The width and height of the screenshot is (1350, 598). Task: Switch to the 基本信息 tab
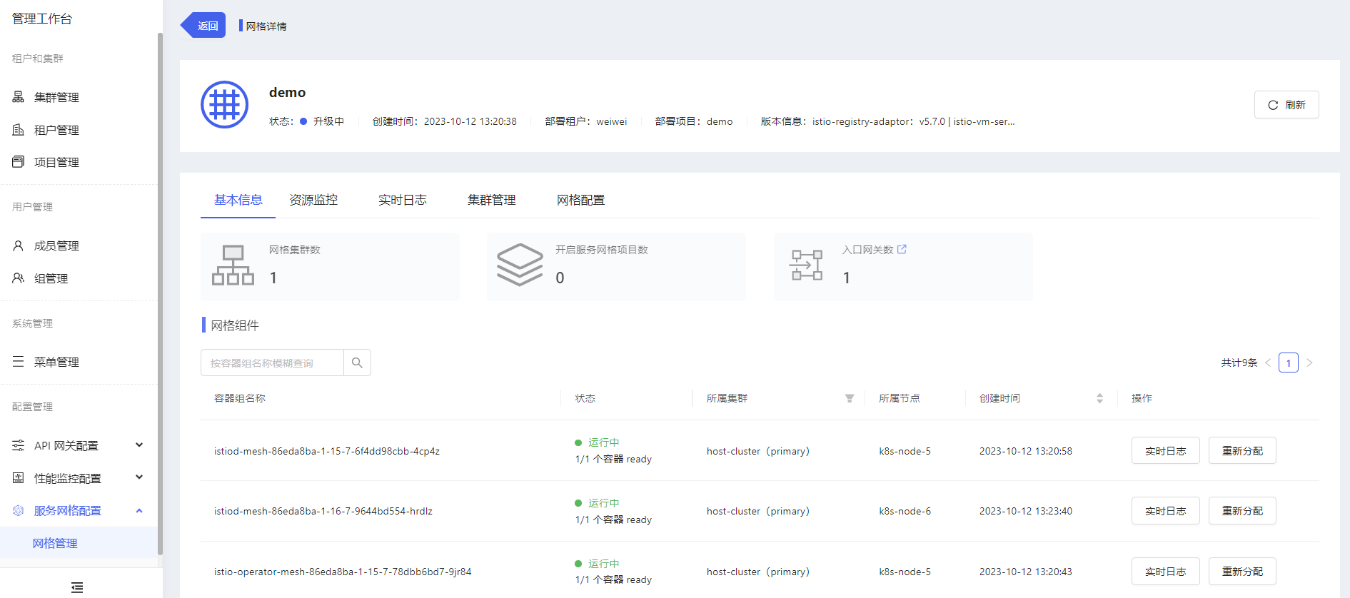pyautogui.click(x=238, y=200)
